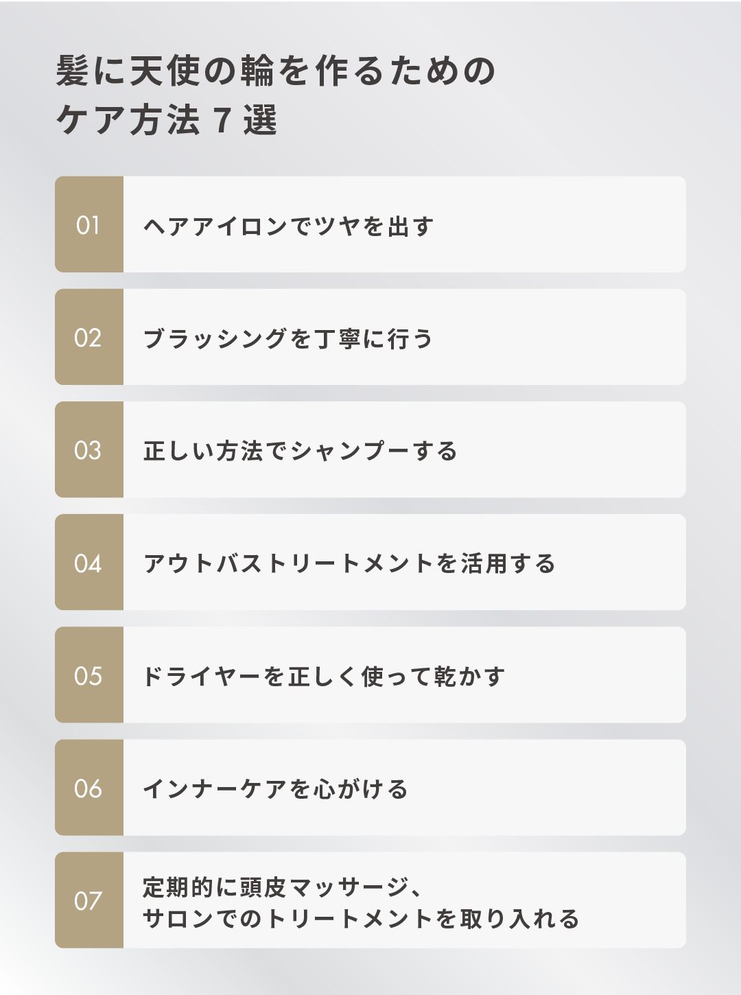The height and width of the screenshot is (995, 741).
Task: Click the 06 number badge
Action: coord(89,787)
